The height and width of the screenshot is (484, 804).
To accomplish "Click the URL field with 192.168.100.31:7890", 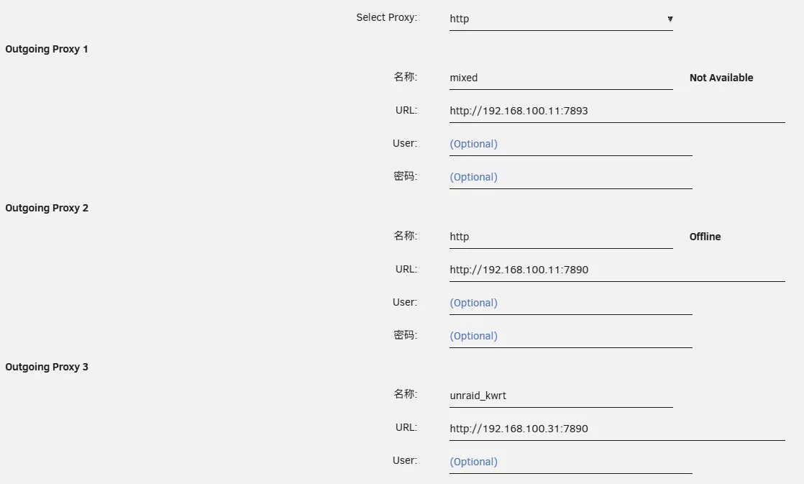I will tap(616, 429).
